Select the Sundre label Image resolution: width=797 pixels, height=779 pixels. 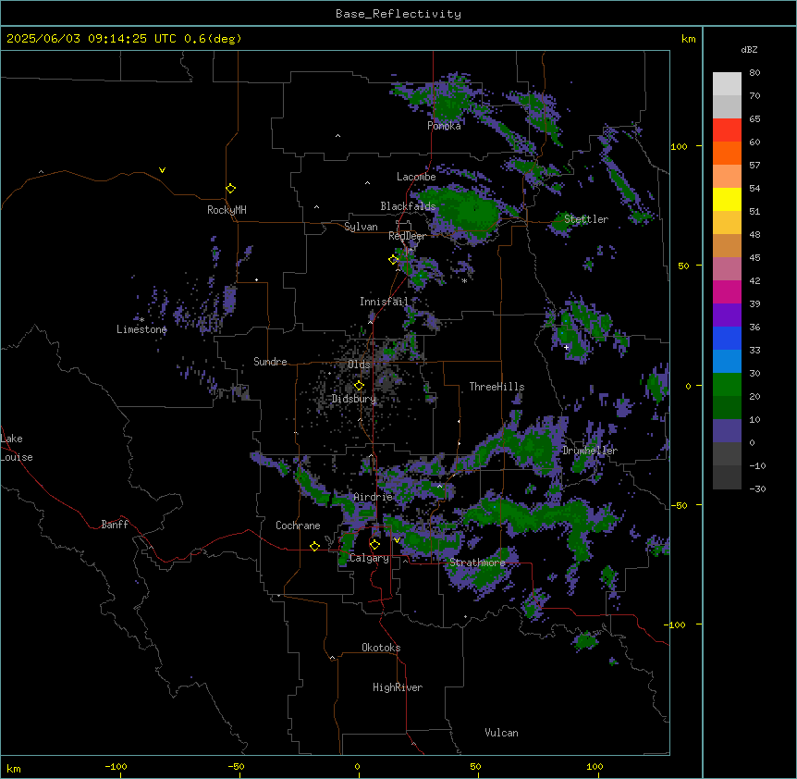tap(270, 362)
